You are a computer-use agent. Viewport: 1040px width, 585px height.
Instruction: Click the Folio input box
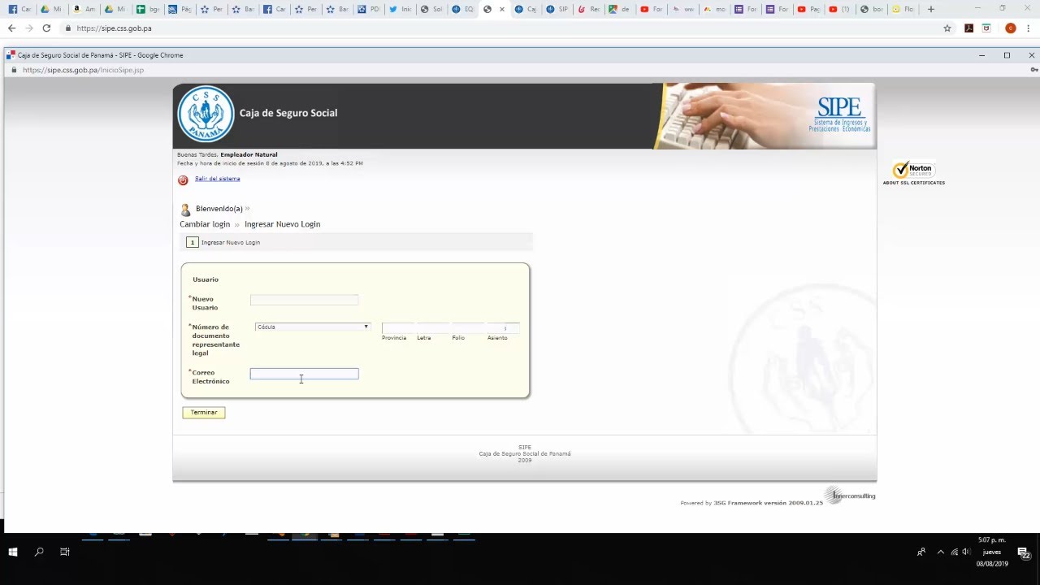click(x=468, y=328)
